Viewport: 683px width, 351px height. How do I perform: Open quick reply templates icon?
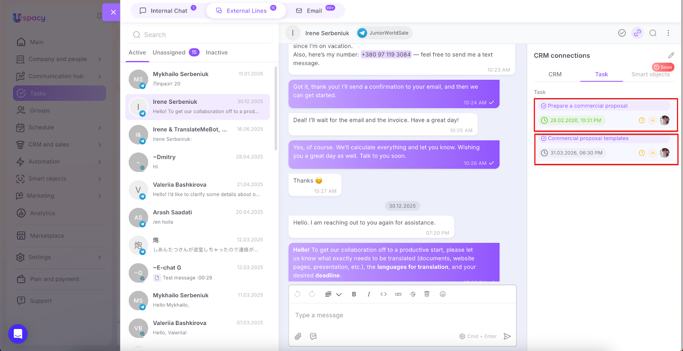[x=313, y=336]
